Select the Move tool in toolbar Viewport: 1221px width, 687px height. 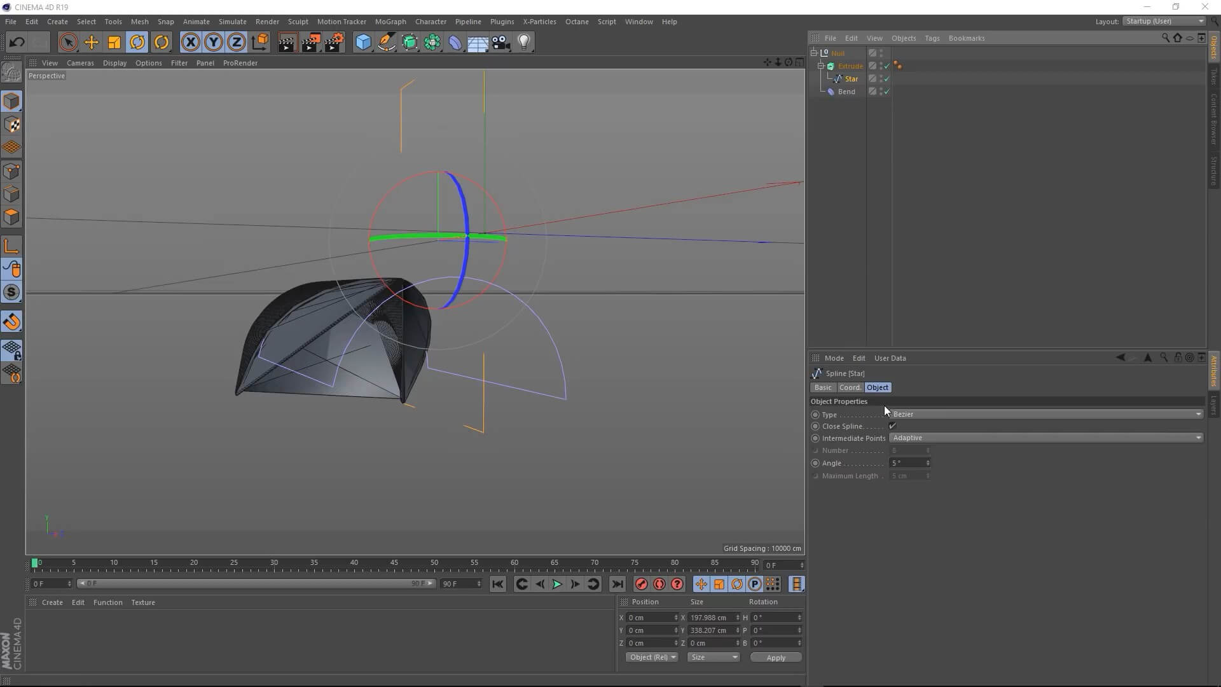pyautogui.click(x=91, y=43)
